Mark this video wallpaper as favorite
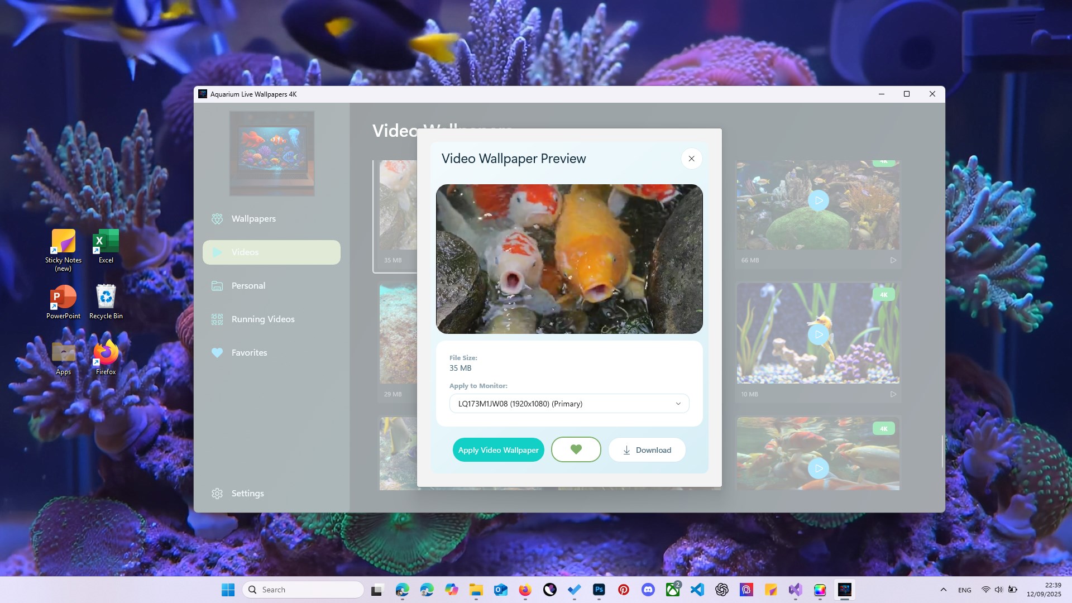 click(x=576, y=449)
